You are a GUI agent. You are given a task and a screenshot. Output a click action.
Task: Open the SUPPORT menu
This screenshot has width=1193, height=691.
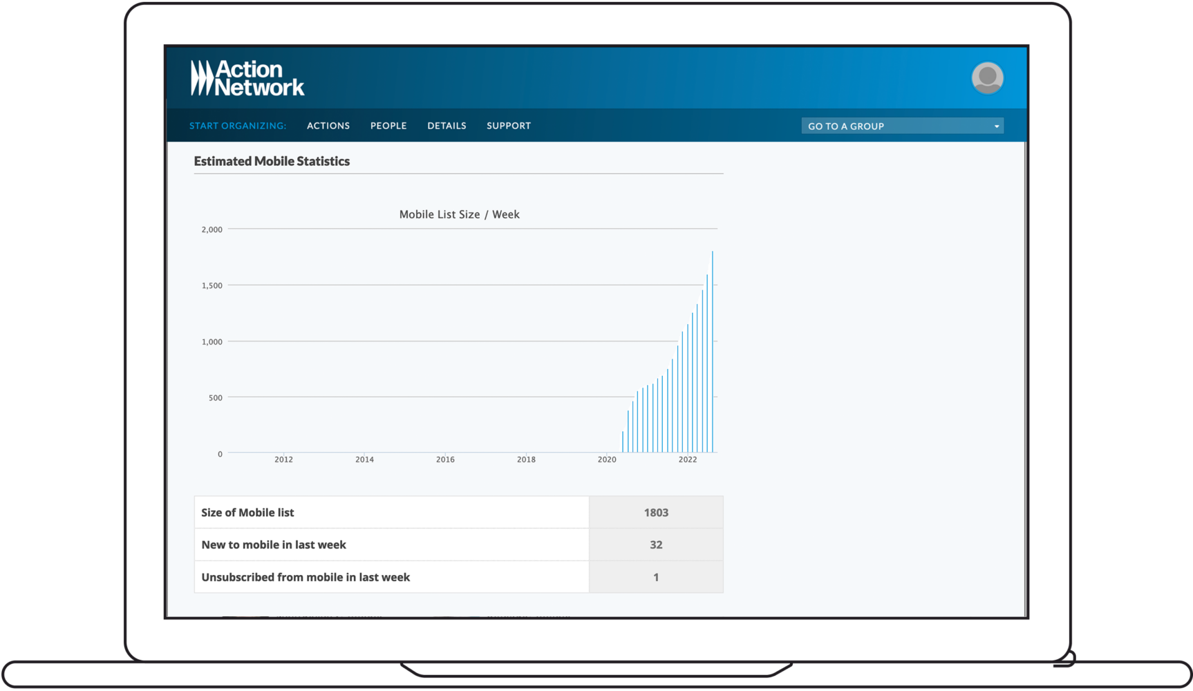[509, 126]
